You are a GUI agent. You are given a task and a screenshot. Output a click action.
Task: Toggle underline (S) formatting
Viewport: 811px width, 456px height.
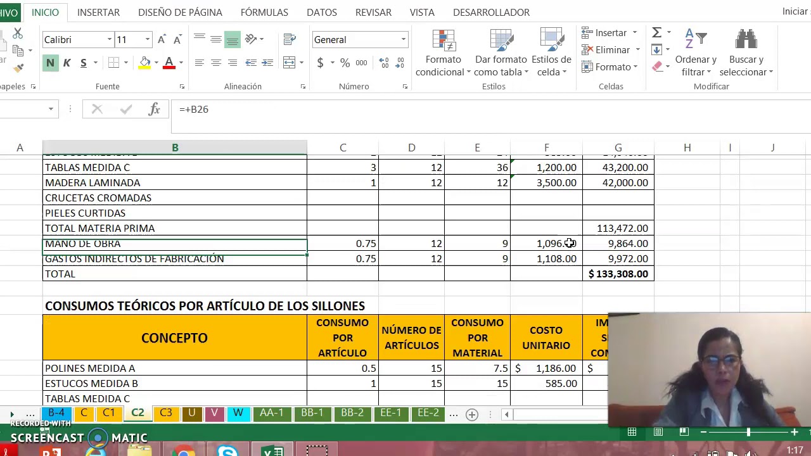pyautogui.click(x=83, y=63)
